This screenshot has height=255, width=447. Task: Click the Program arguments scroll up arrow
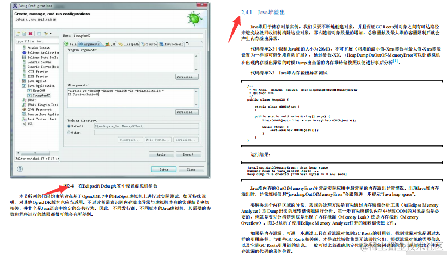coord(196,56)
